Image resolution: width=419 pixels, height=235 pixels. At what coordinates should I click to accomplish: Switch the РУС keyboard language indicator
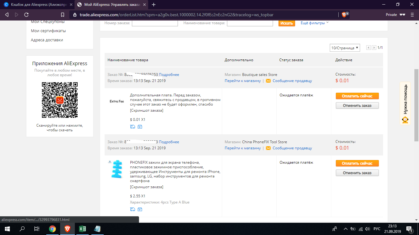pos(377,229)
